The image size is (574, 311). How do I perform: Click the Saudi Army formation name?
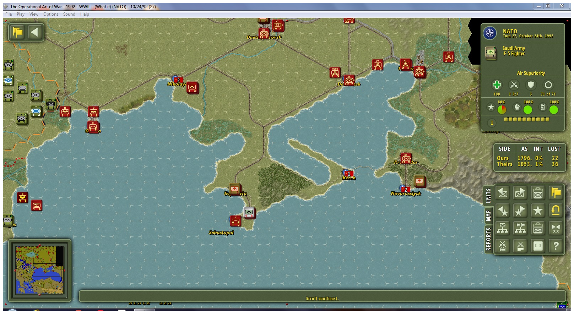click(x=514, y=48)
